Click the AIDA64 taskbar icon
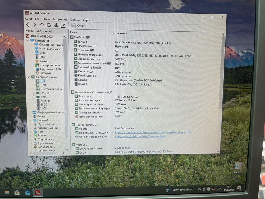Screen dimensions: 265x199 tap(37, 193)
